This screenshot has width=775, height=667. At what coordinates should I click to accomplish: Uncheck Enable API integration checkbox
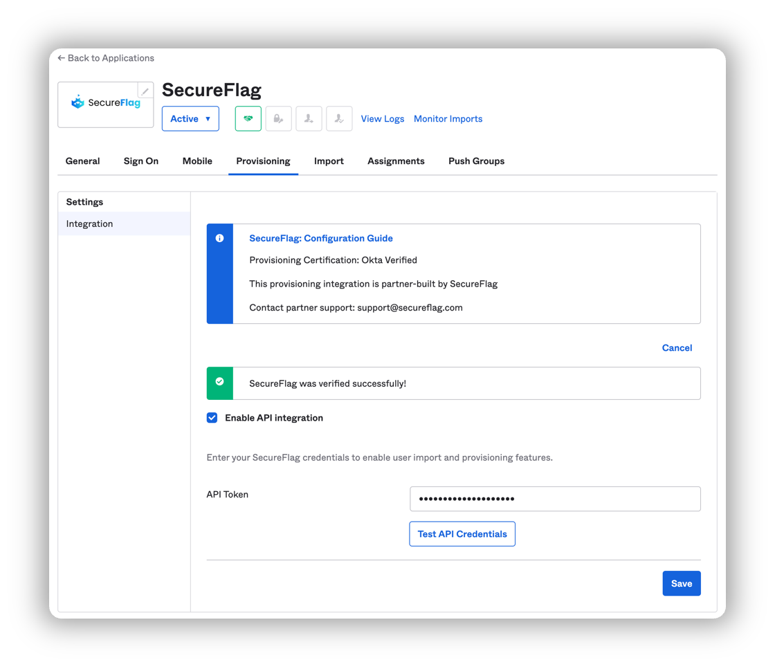point(212,418)
